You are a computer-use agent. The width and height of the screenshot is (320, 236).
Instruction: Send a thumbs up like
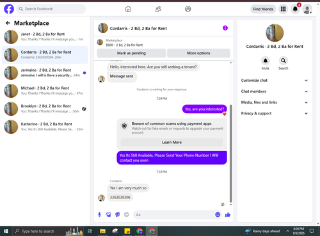tap(228, 215)
